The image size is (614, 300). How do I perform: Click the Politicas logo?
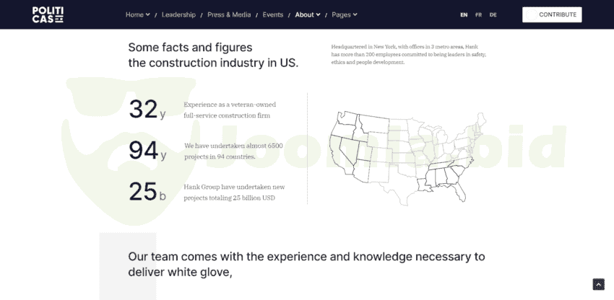tap(48, 15)
